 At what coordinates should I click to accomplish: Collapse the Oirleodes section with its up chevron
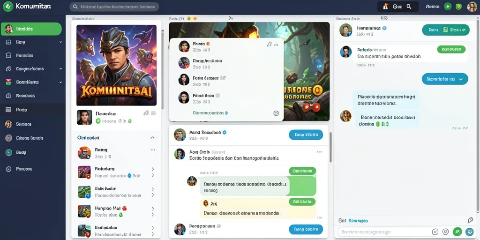tap(152, 138)
